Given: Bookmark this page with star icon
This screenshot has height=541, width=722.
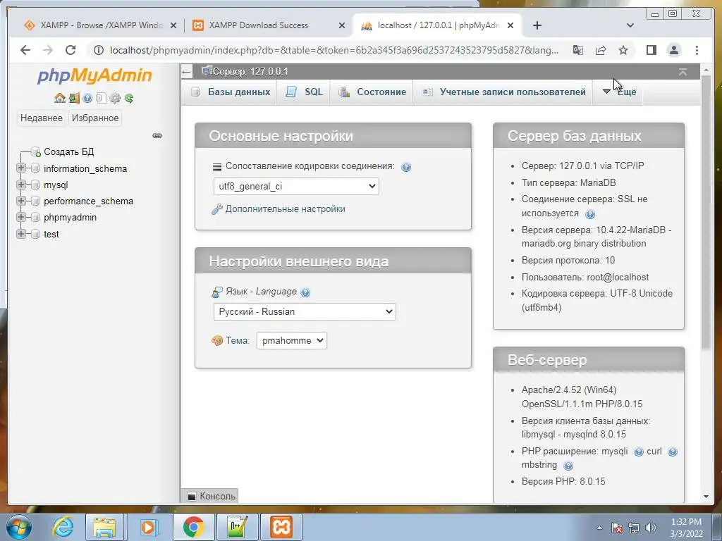Looking at the screenshot, I should click(623, 50).
